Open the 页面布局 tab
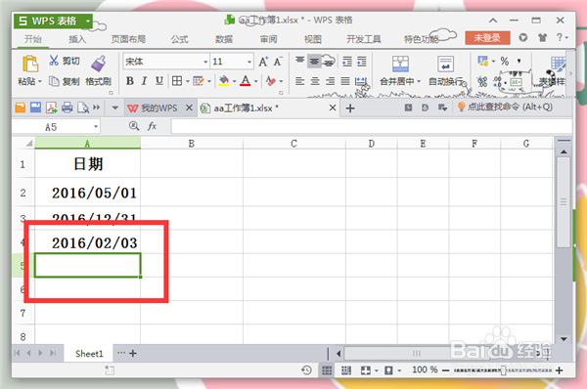 (128, 39)
